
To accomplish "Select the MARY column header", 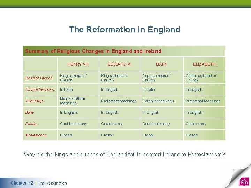I will tap(161, 64).
